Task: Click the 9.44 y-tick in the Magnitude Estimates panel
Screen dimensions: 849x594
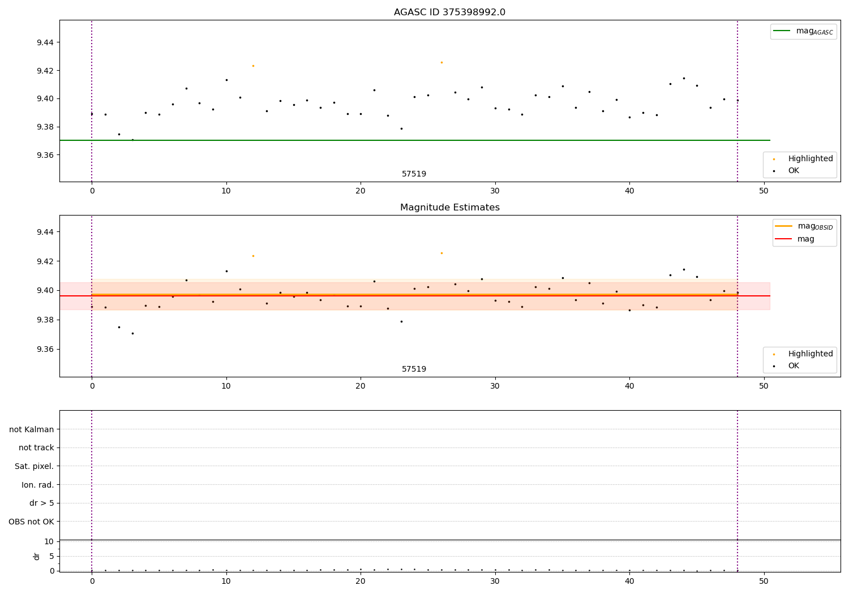Action: (45, 232)
